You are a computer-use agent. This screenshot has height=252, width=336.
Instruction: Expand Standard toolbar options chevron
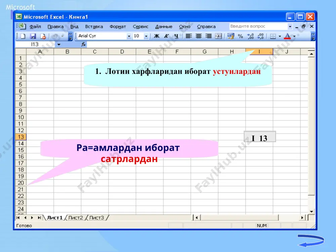tap(70, 36)
